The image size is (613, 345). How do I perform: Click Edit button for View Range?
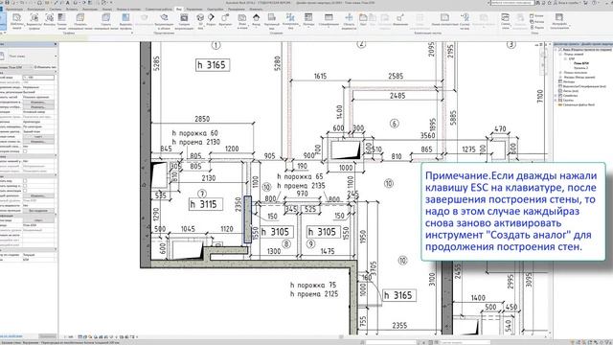[x=38, y=195]
